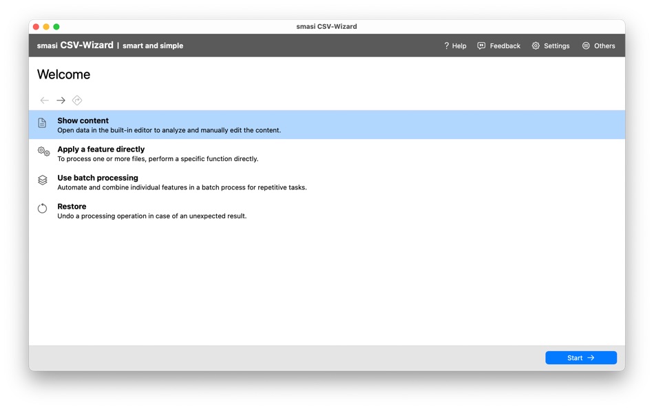654x409 pixels.
Task: Select the Show content option title
Action: click(x=83, y=120)
